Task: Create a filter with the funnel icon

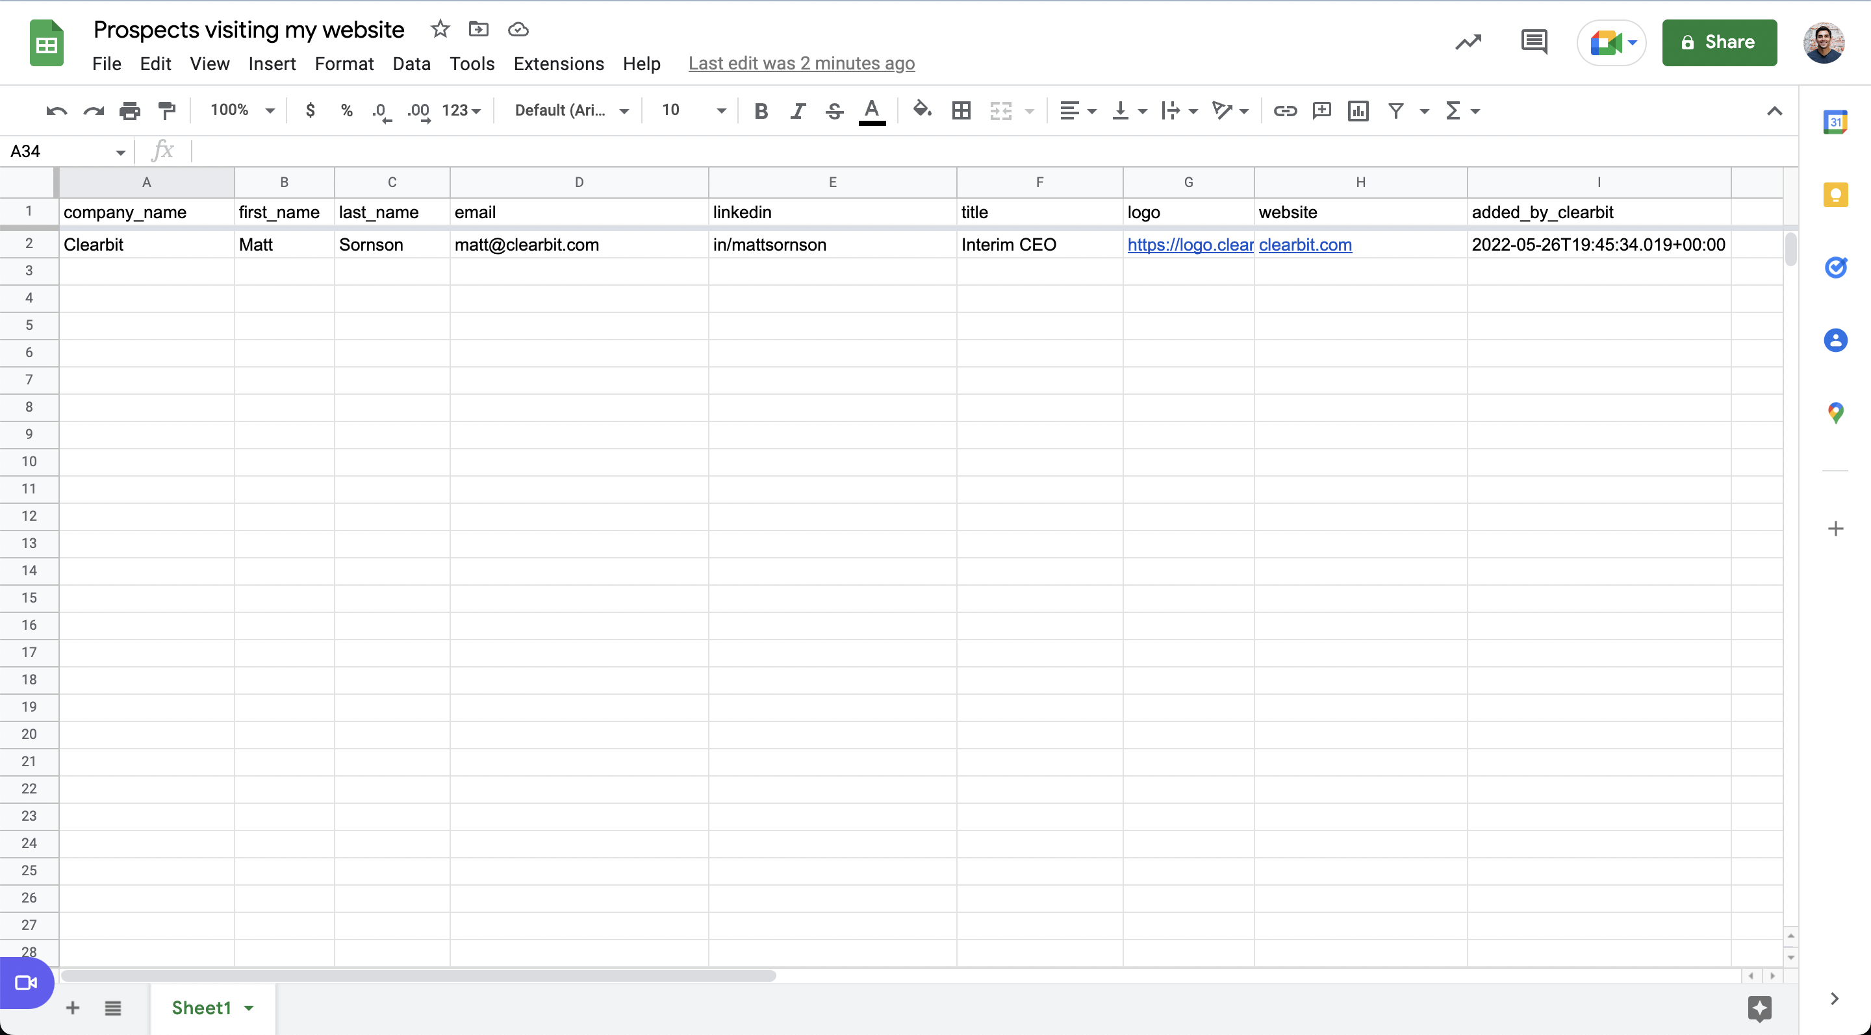Action: [1395, 111]
